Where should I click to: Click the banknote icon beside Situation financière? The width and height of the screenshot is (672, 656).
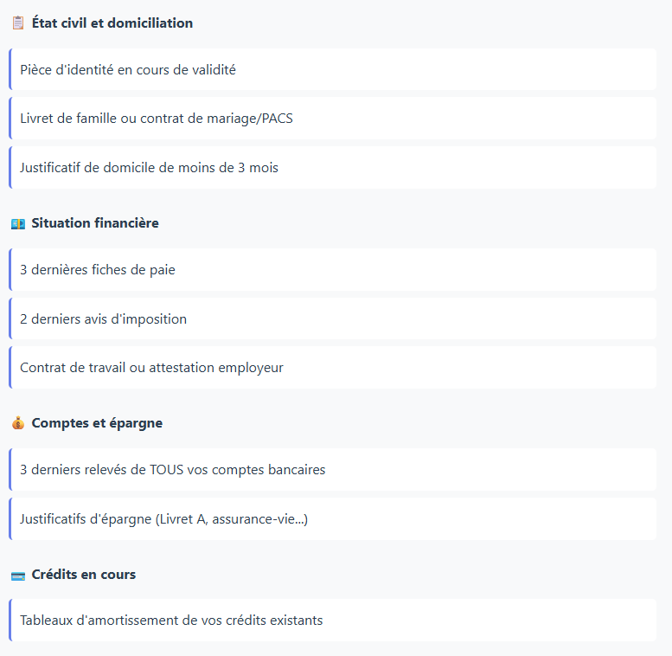pos(17,223)
